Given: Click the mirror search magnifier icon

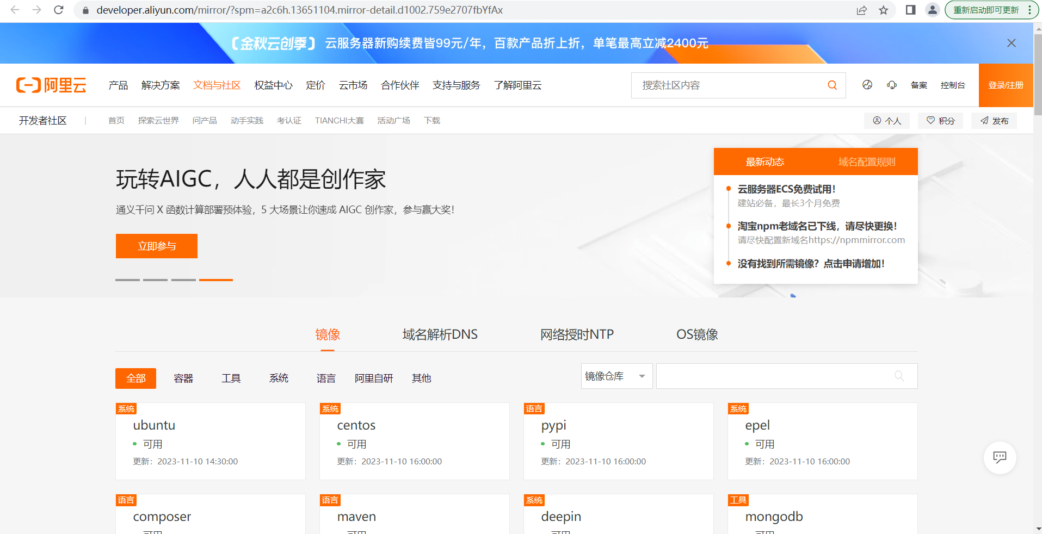Looking at the screenshot, I should point(899,376).
